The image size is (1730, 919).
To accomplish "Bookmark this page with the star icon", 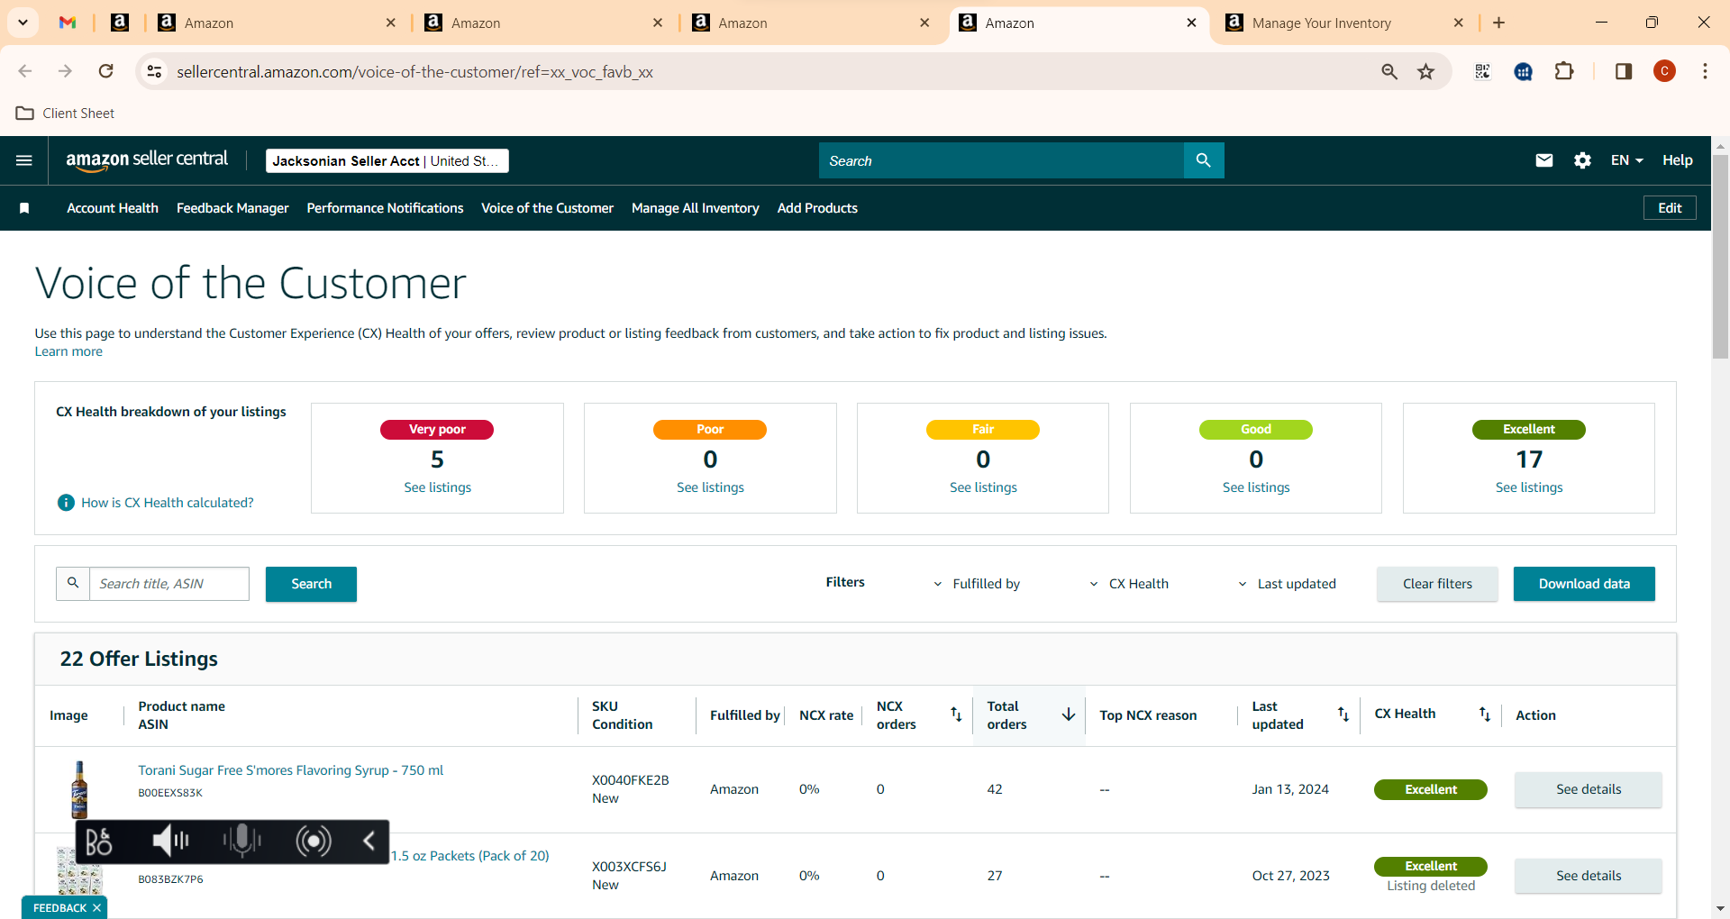I will 1425,71.
